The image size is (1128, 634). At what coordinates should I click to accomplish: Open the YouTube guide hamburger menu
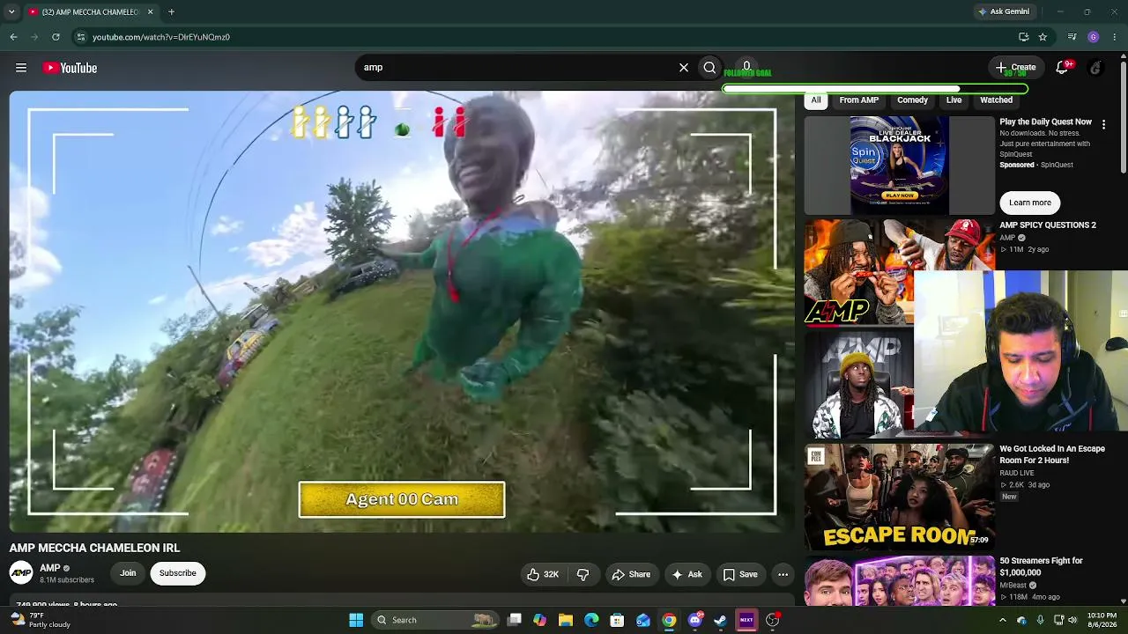point(21,68)
